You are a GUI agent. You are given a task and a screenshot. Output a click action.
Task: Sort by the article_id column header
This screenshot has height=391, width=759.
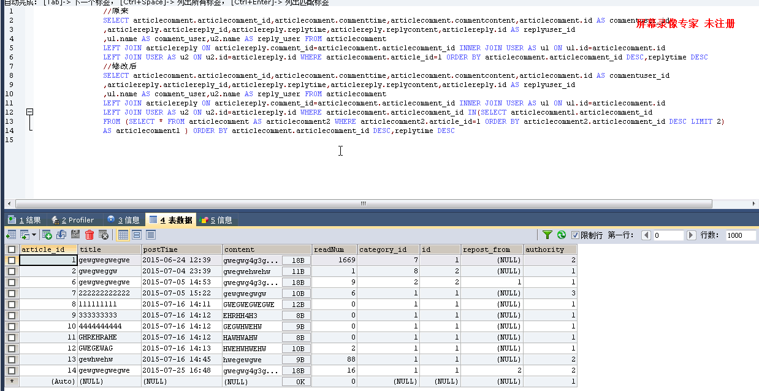pos(48,249)
